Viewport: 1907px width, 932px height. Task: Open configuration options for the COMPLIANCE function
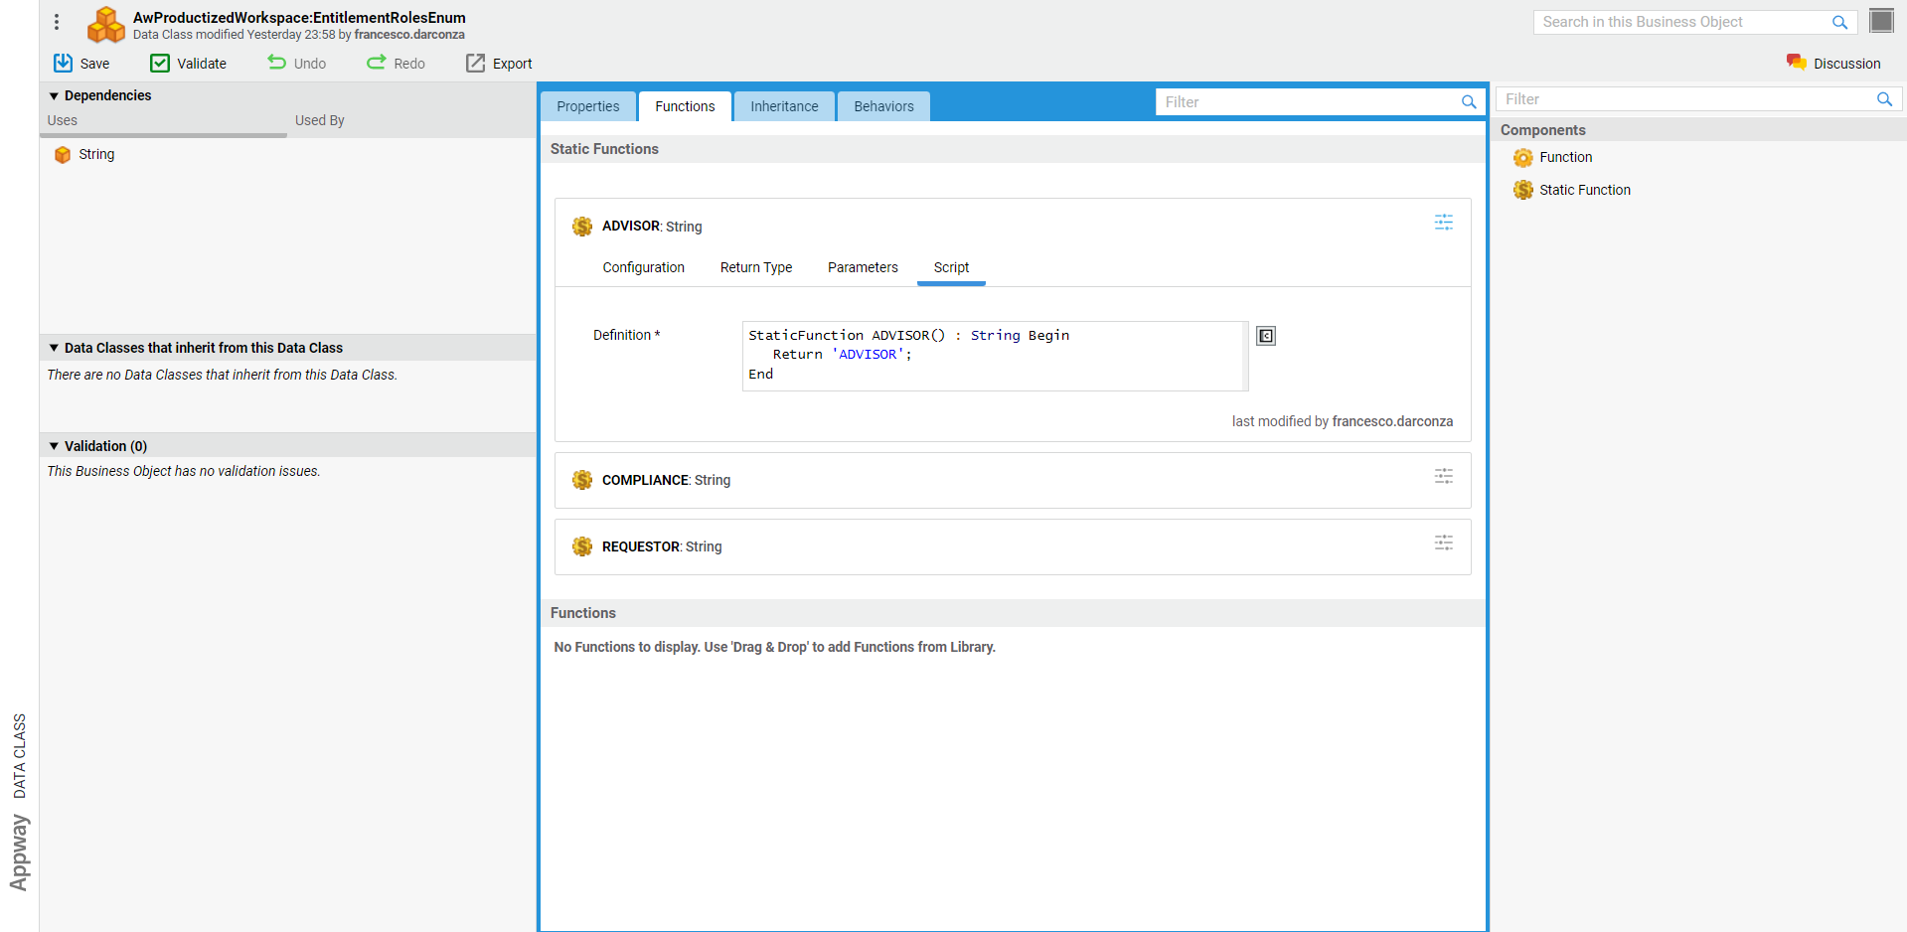[1443, 476]
